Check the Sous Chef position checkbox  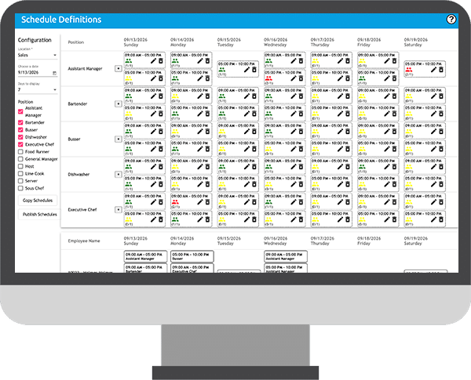pos(20,188)
